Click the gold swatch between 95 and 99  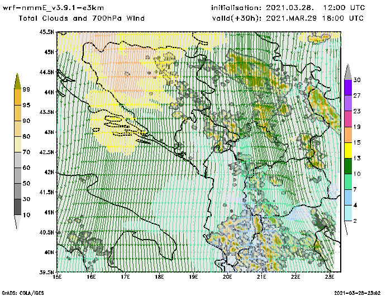pos(17,97)
